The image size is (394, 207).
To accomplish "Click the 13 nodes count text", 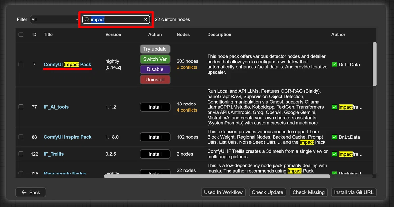I will 186,104.
